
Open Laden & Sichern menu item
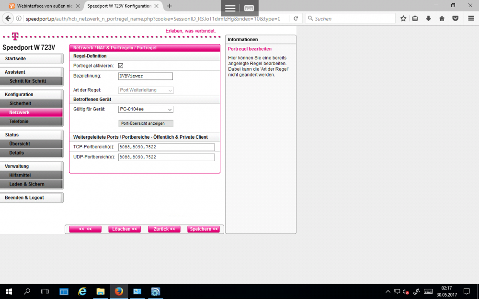click(x=32, y=184)
